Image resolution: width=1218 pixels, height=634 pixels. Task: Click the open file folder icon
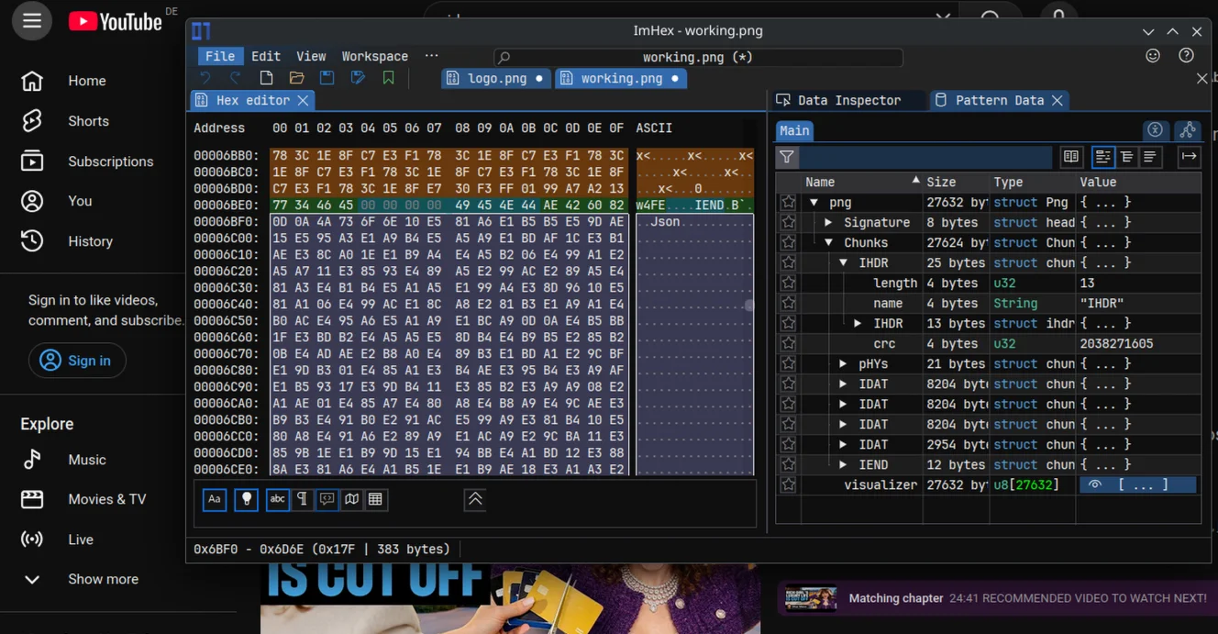pos(296,79)
